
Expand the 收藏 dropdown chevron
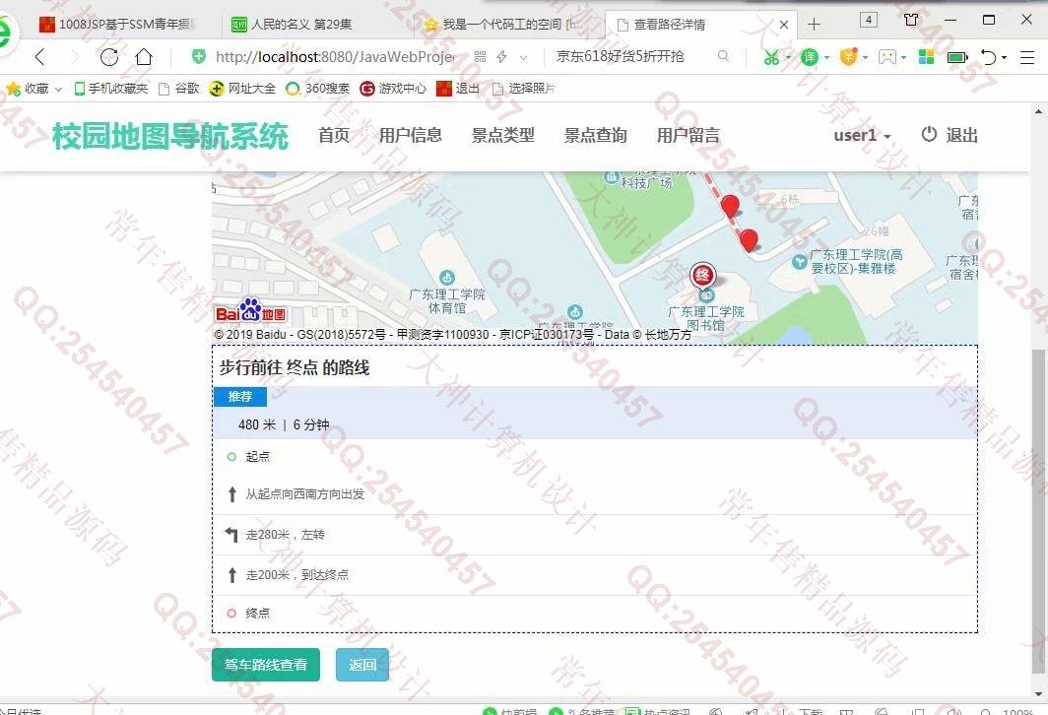coord(58,89)
